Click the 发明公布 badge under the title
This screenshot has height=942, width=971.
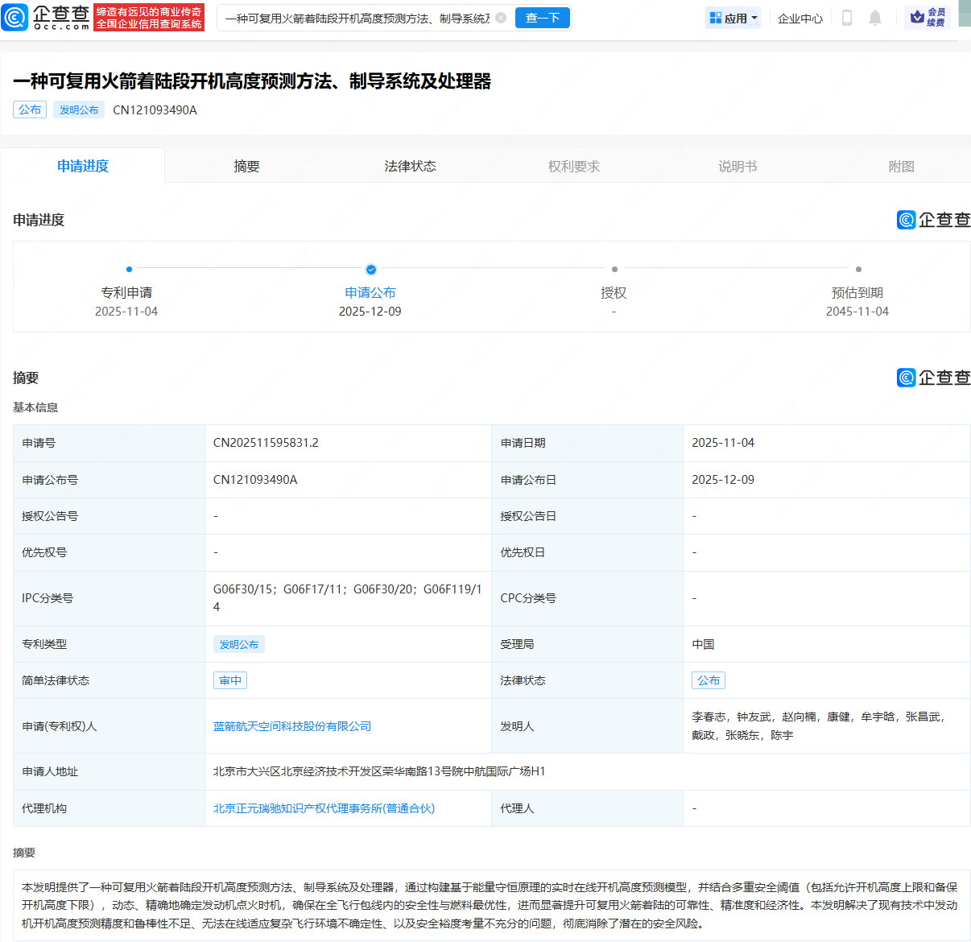coord(78,109)
